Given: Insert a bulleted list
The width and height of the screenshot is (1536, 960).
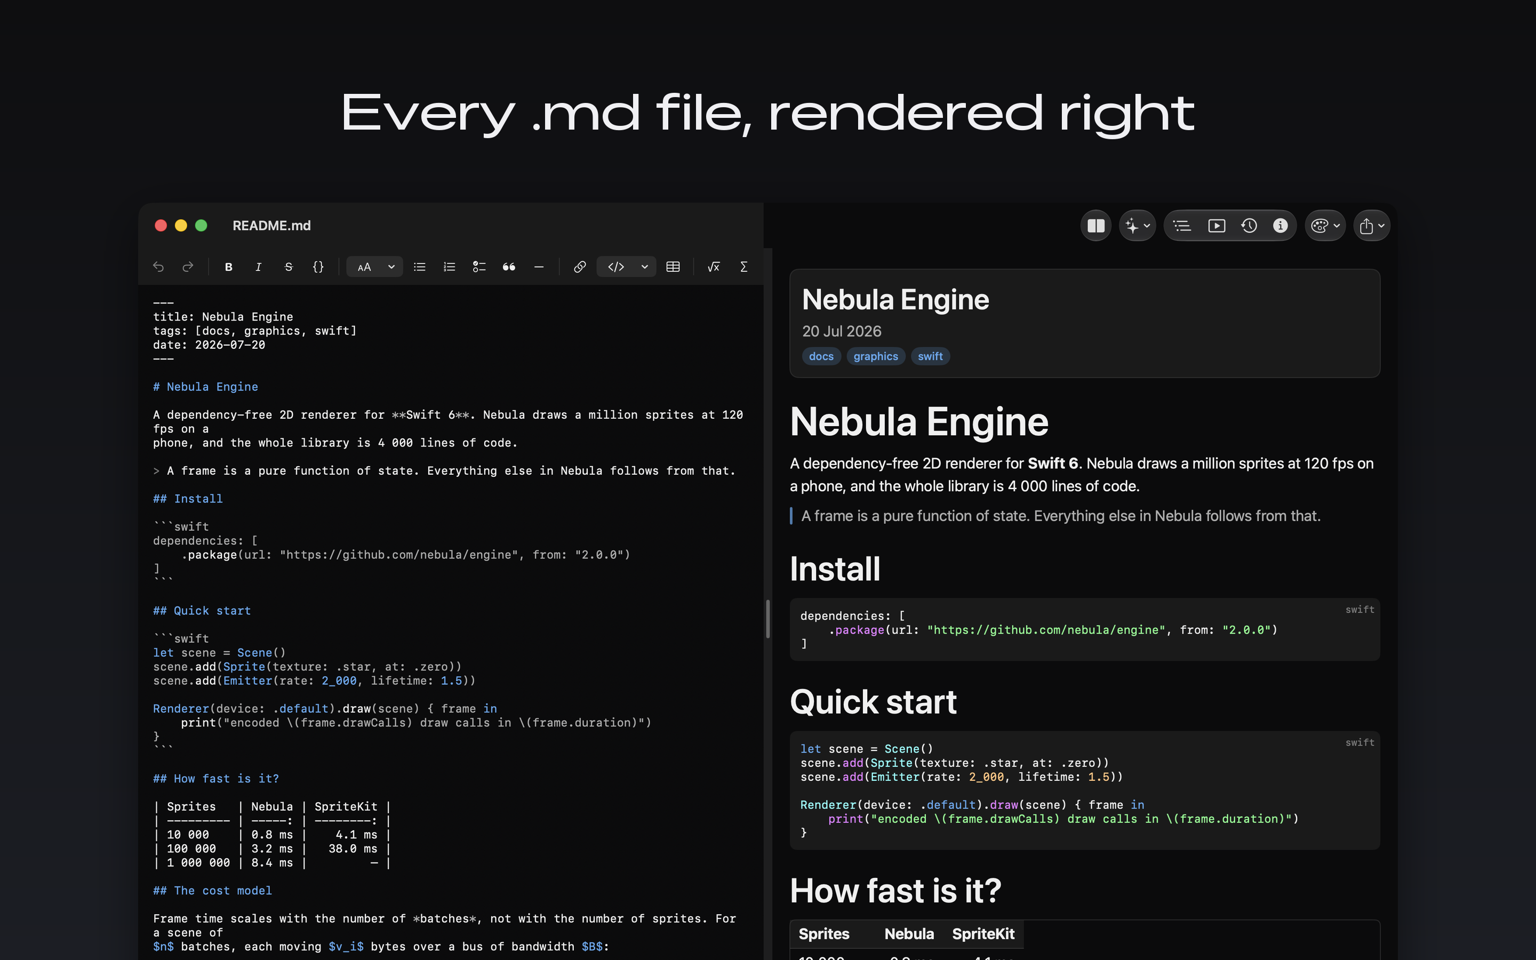Looking at the screenshot, I should pos(420,267).
